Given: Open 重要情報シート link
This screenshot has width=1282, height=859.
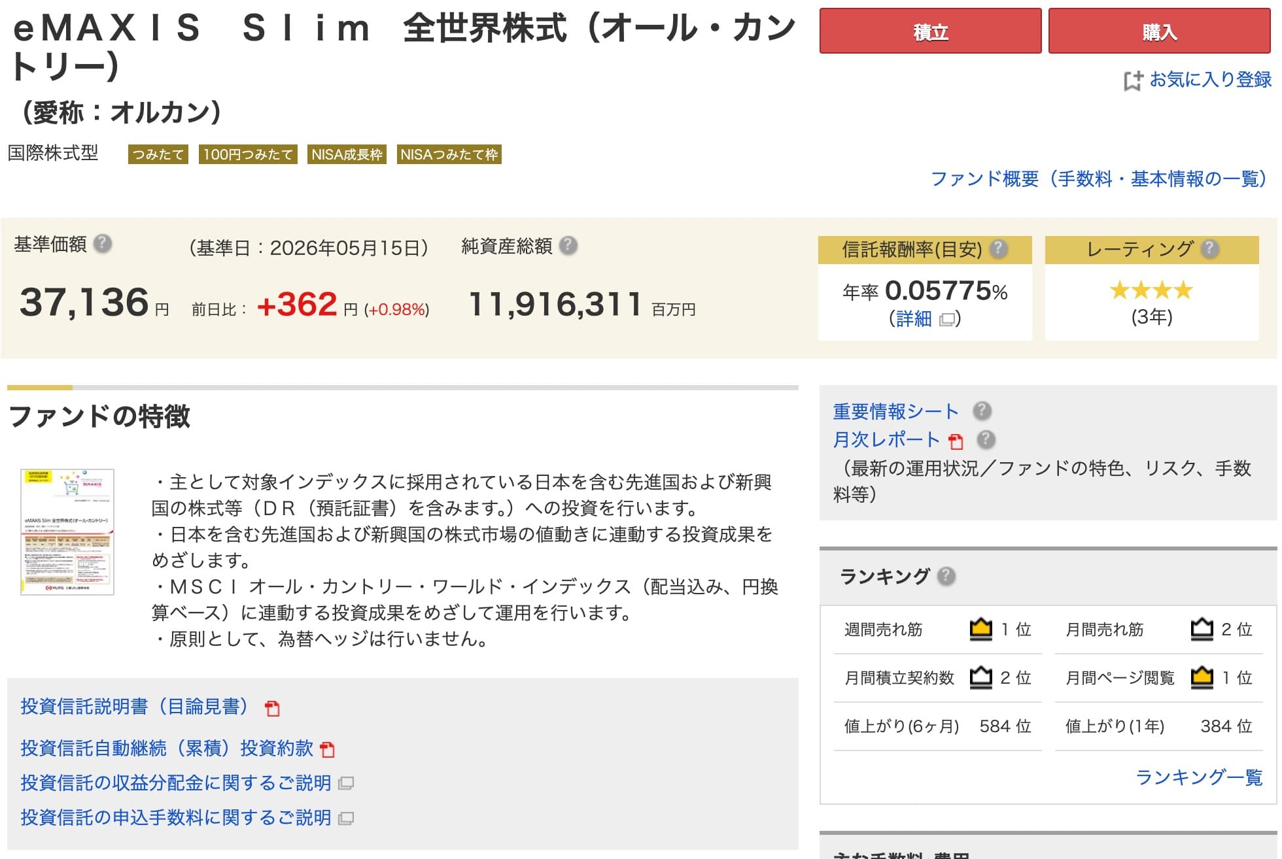Looking at the screenshot, I should click(895, 411).
